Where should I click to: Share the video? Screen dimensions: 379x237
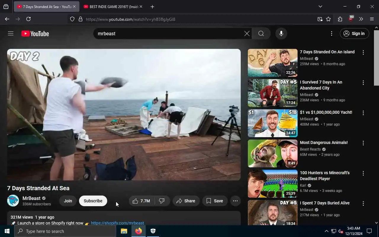coord(186,201)
